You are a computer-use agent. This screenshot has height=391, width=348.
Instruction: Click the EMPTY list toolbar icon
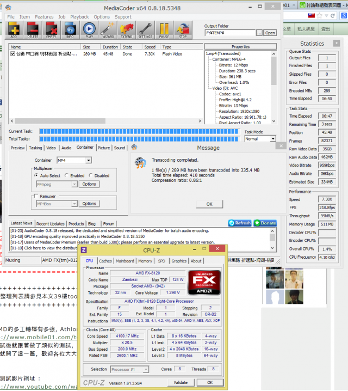click(51, 30)
